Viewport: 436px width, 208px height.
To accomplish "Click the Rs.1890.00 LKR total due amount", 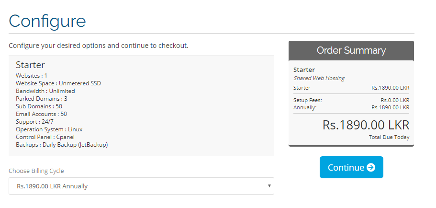I will coord(366,125).
